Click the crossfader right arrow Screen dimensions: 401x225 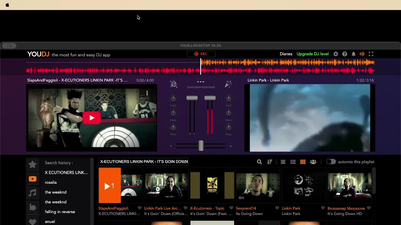pyautogui.click(x=231, y=146)
